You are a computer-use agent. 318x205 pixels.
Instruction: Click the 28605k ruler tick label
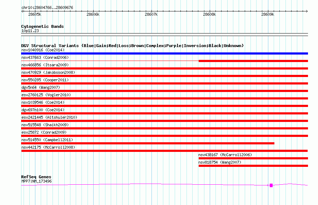[x=35, y=14]
